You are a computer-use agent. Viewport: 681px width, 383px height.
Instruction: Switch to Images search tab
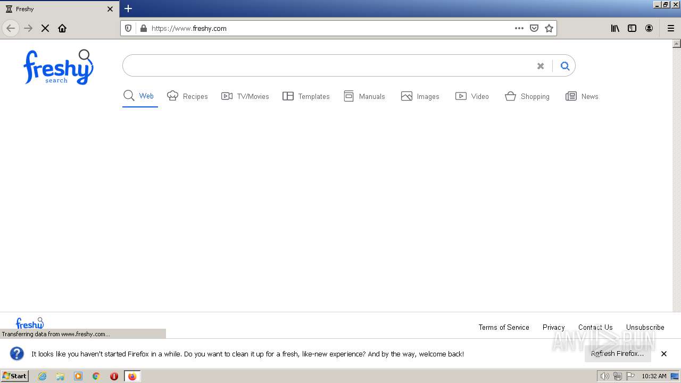pos(420,96)
